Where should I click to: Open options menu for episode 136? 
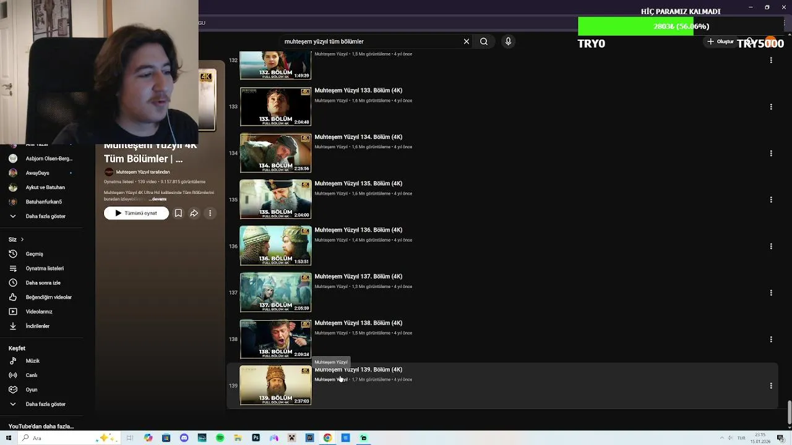tap(771, 246)
